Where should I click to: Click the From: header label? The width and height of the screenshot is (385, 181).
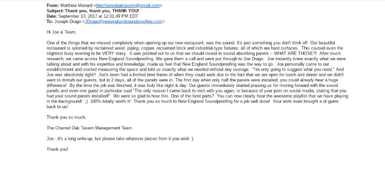point(53,5)
